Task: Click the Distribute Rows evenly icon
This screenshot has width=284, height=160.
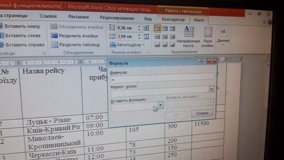Action: [x=146, y=28]
